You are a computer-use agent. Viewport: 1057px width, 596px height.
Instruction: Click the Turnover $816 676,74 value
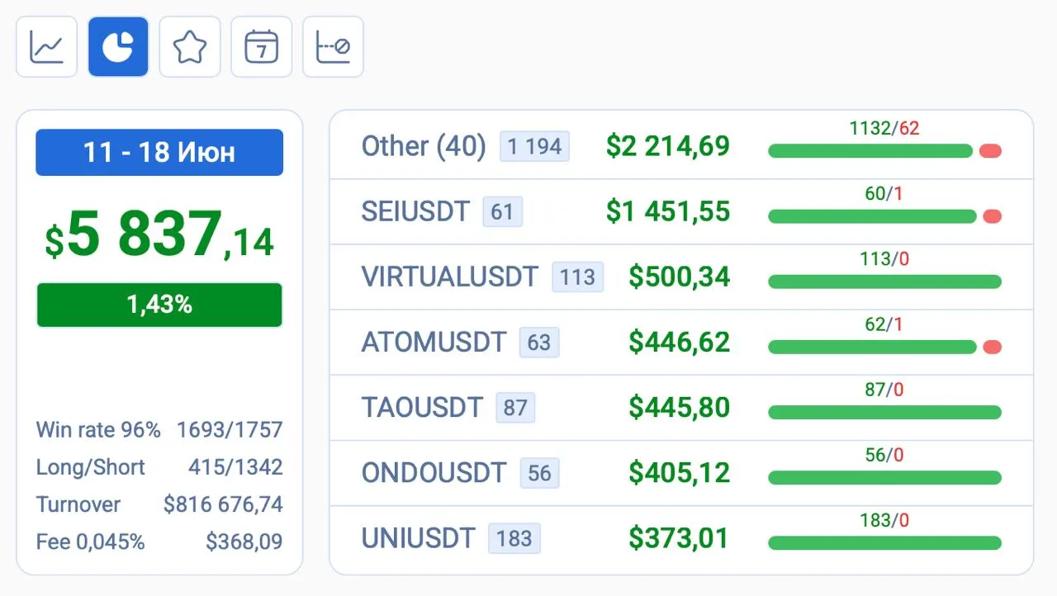coord(223,504)
